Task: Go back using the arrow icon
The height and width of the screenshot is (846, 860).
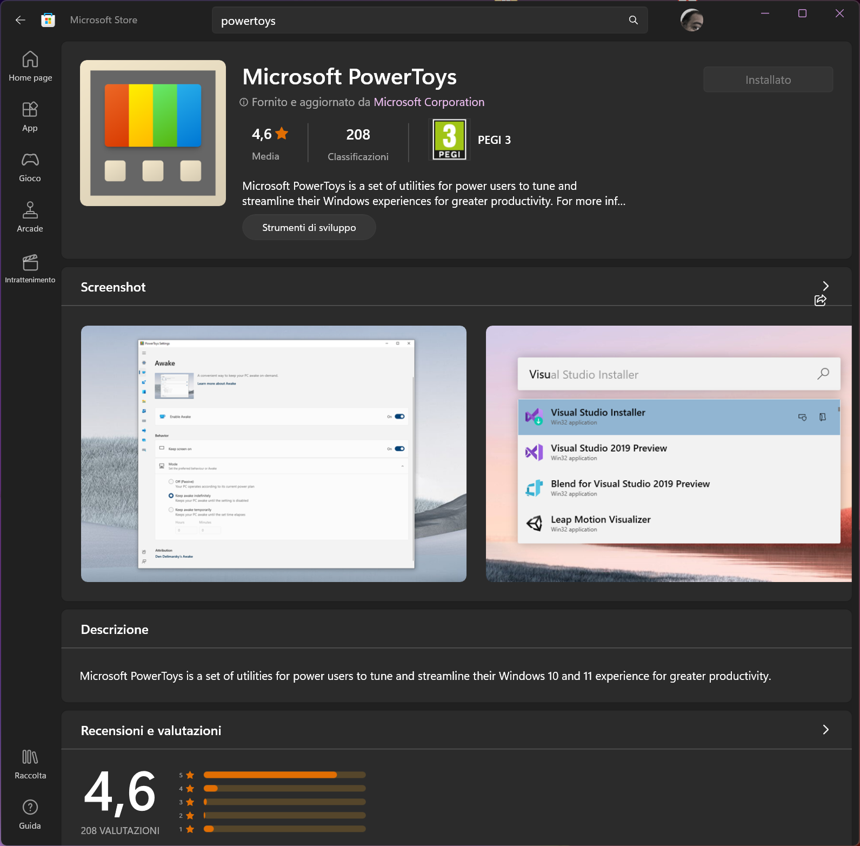Action: [x=21, y=20]
